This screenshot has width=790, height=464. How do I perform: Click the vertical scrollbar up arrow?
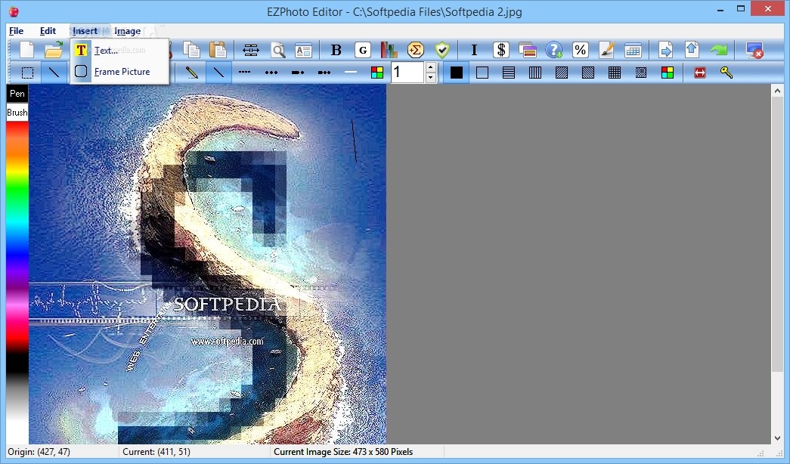tap(777, 91)
